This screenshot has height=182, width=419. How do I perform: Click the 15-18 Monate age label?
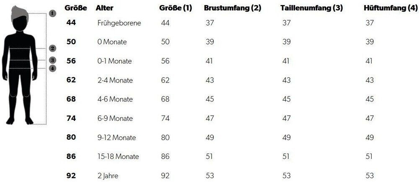pos(118,156)
